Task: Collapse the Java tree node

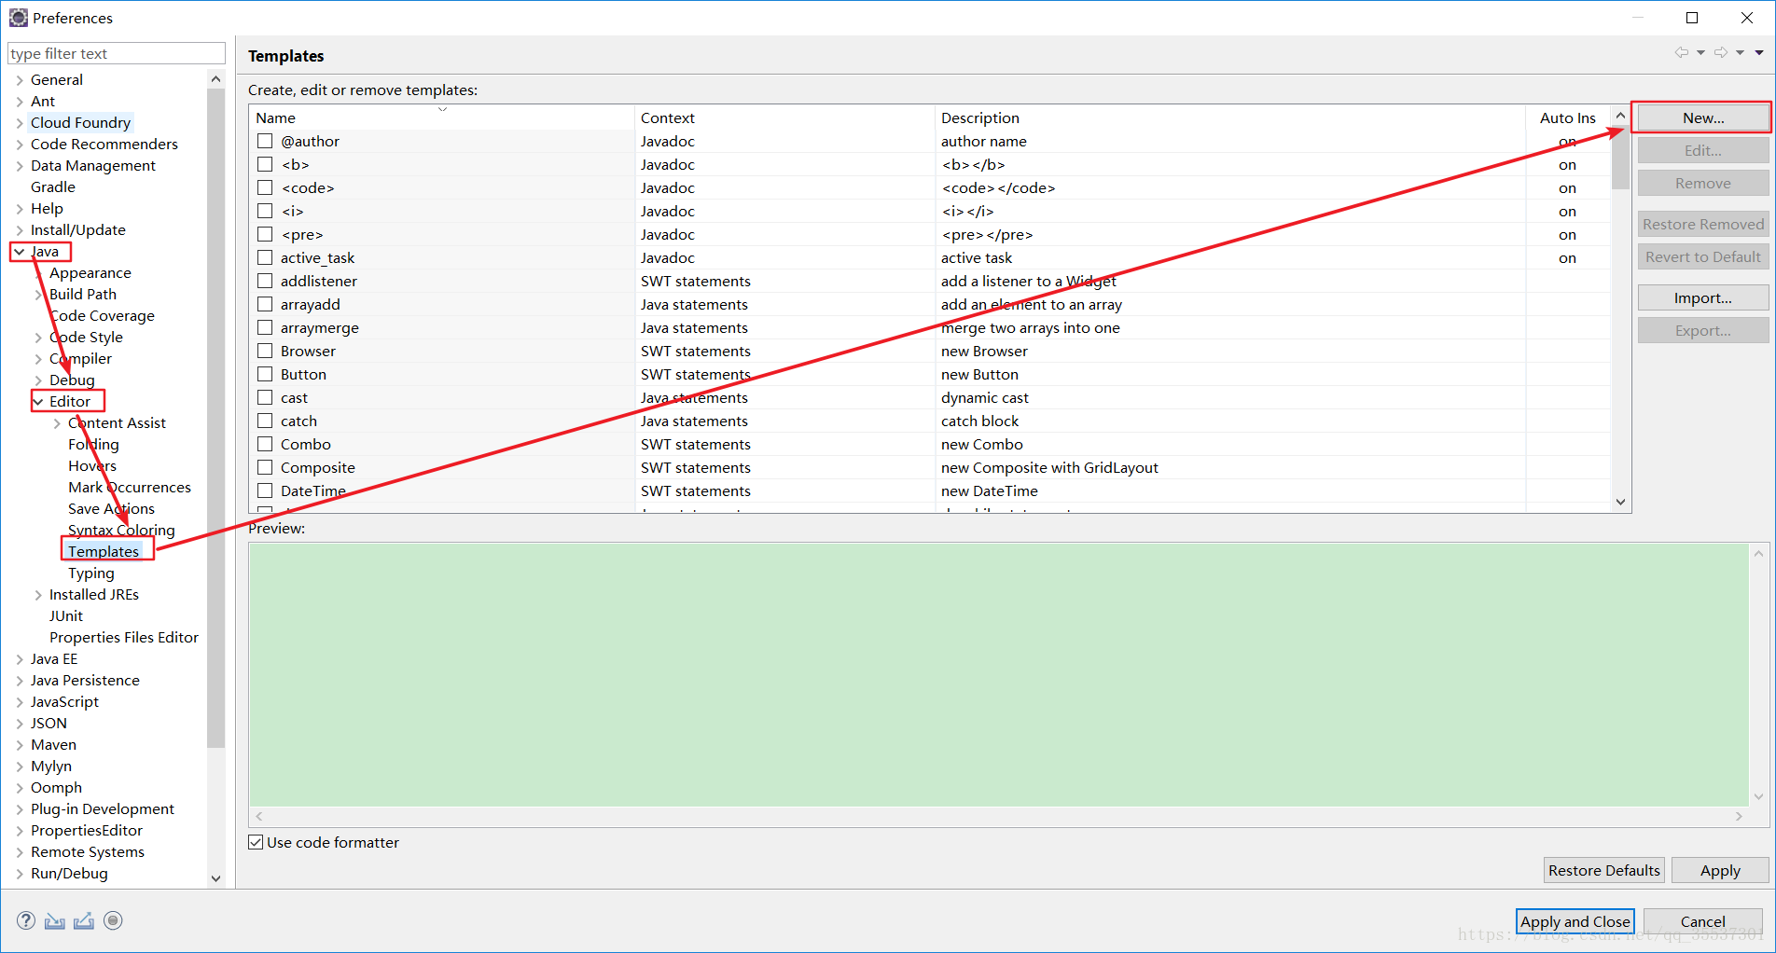Action: [20, 252]
